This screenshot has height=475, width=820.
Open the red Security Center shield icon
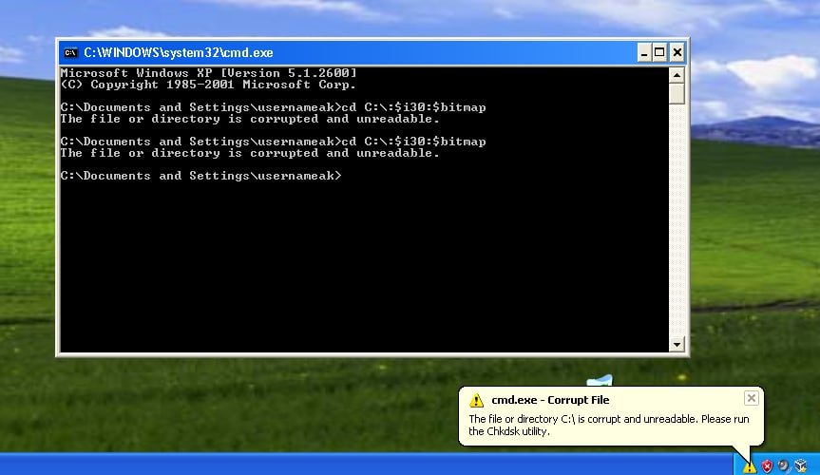[767, 466]
